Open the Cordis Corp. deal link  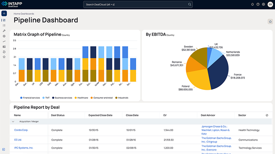coord(21,130)
